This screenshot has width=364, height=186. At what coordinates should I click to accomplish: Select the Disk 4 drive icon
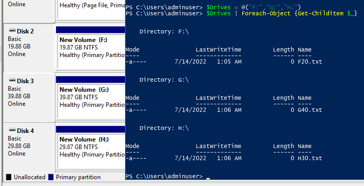pyautogui.click(x=12, y=130)
